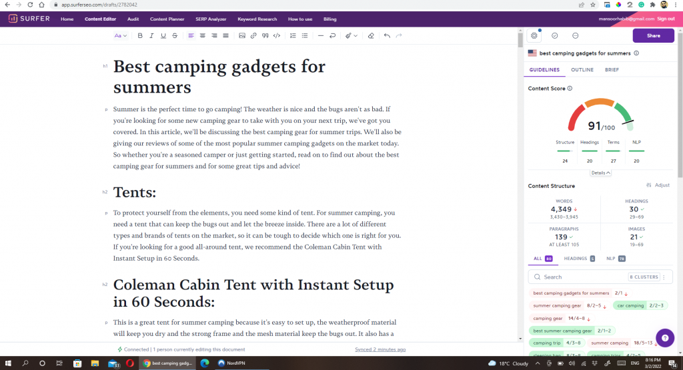Click the browser address bar URL
The height and width of the screenshot is (370, 683).
coord(99,5)
